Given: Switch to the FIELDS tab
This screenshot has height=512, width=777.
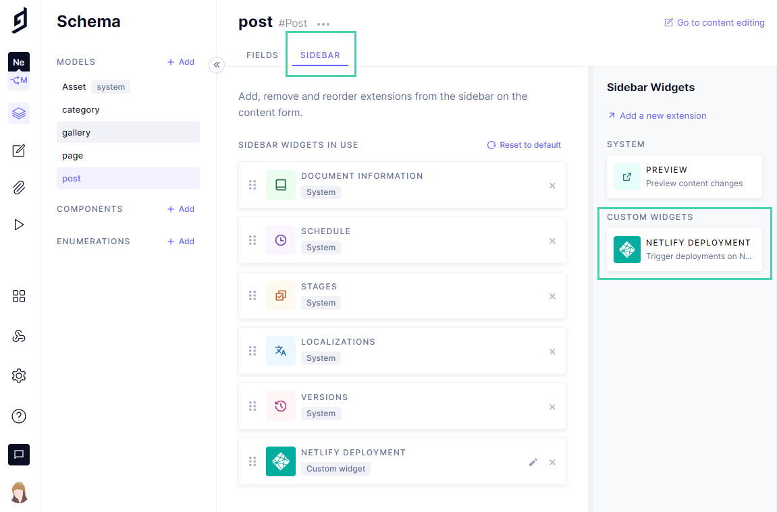Looking at the screenshot, I should 262,55.
